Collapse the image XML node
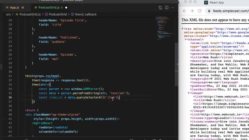The height and width of the screenshot is (140, 249). 189,93
